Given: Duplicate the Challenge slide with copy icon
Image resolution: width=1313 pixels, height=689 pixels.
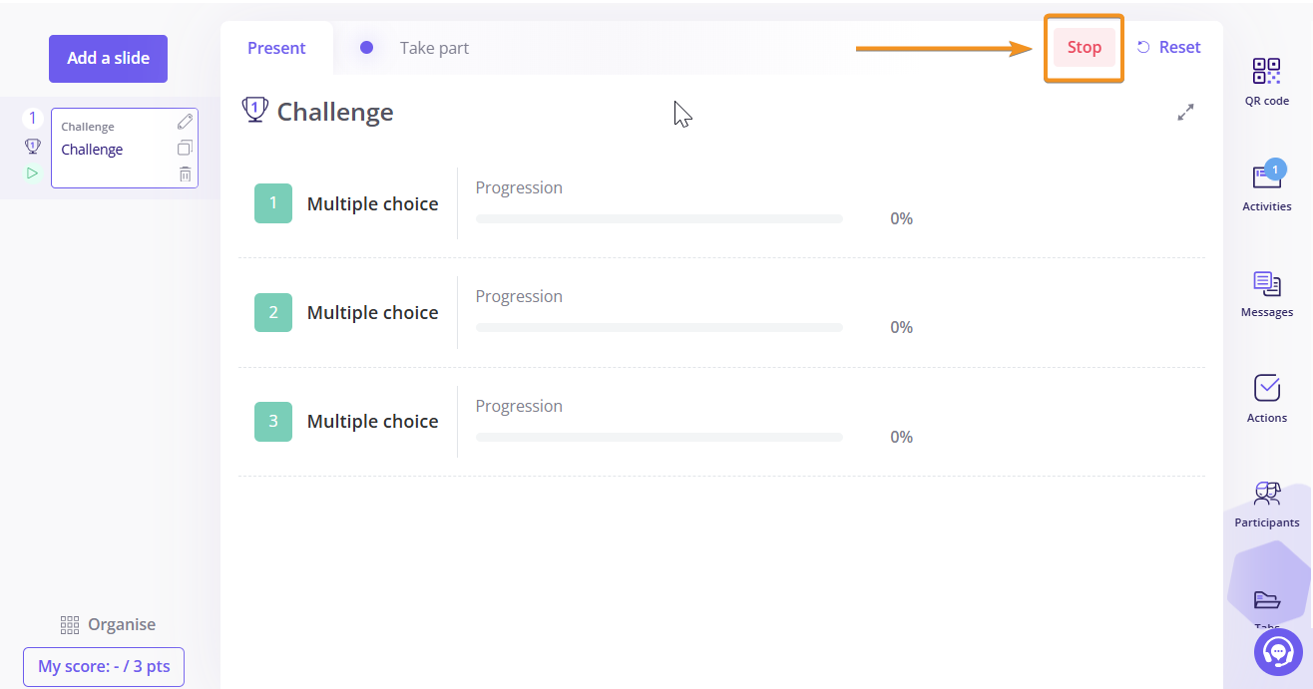Looking at the screenshot, I should (x=185, y=148).
